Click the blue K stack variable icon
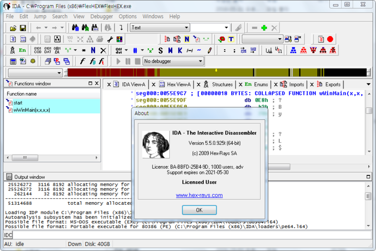376x251 pixels. 180,50
